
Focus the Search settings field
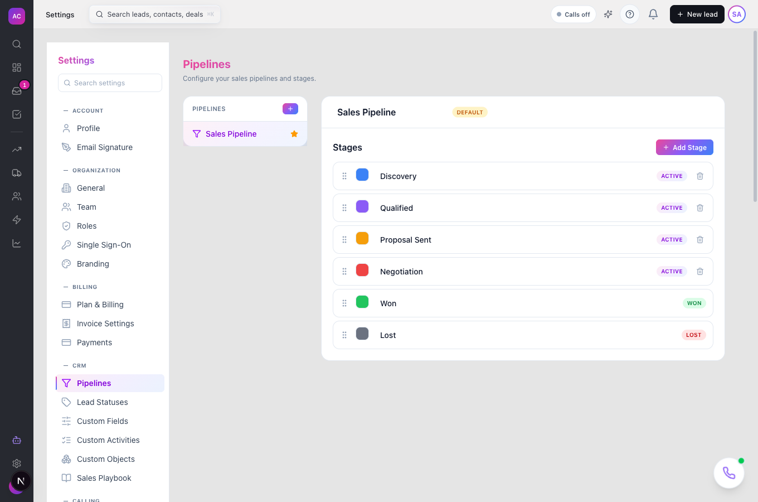pyautogui.click(x=110, y=83)
